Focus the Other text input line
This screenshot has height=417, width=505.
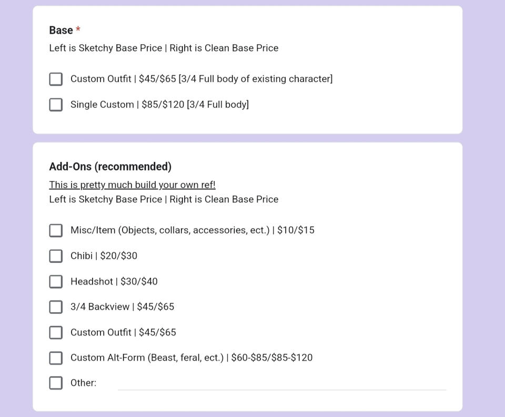(281, 383)
